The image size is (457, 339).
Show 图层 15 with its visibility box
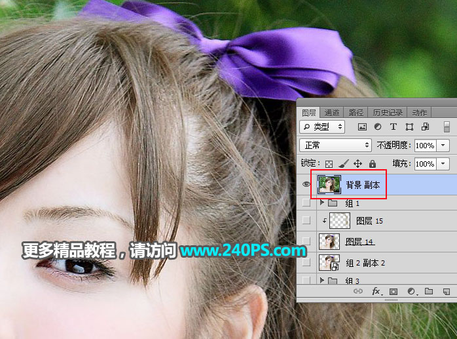point(306,220)
